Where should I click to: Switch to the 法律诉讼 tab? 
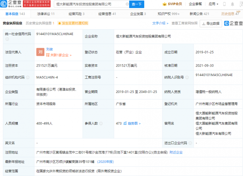click(x=45, y=13)
